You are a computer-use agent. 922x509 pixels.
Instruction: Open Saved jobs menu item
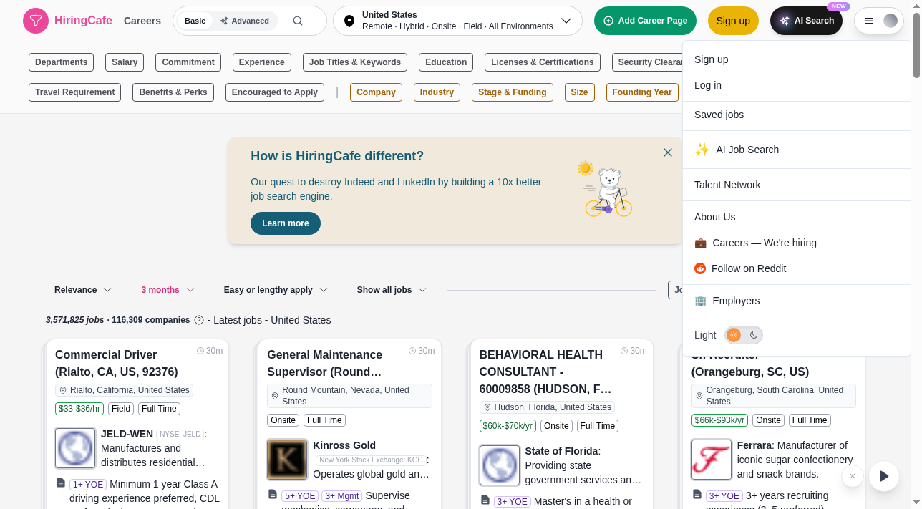[797, 115]
